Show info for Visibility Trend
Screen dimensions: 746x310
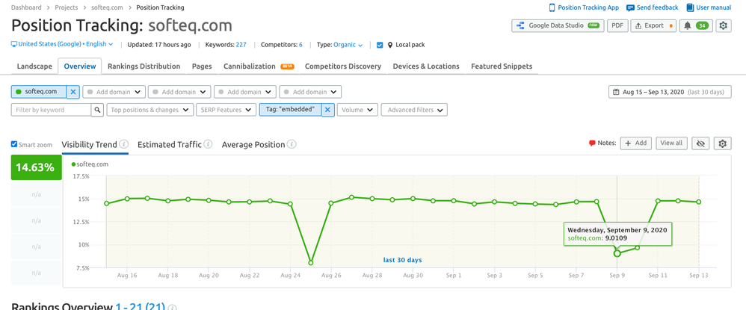coord(123,144)
